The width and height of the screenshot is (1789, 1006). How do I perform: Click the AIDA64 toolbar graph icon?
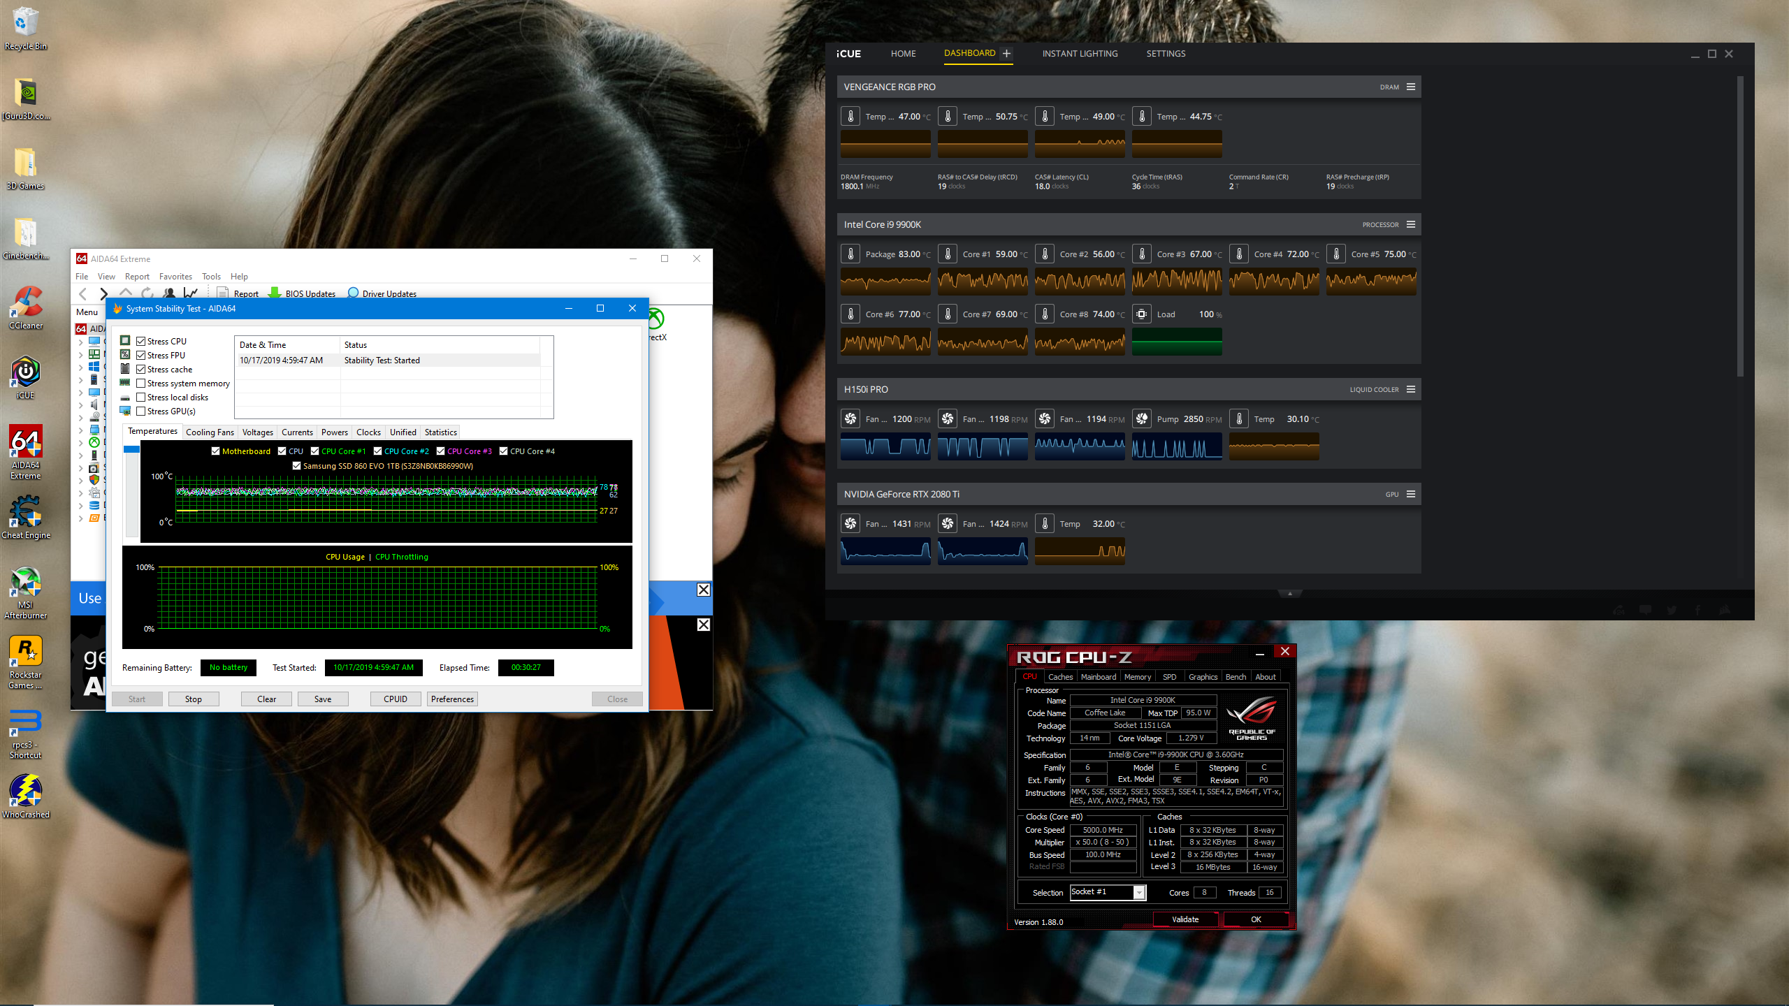point(190,293)
